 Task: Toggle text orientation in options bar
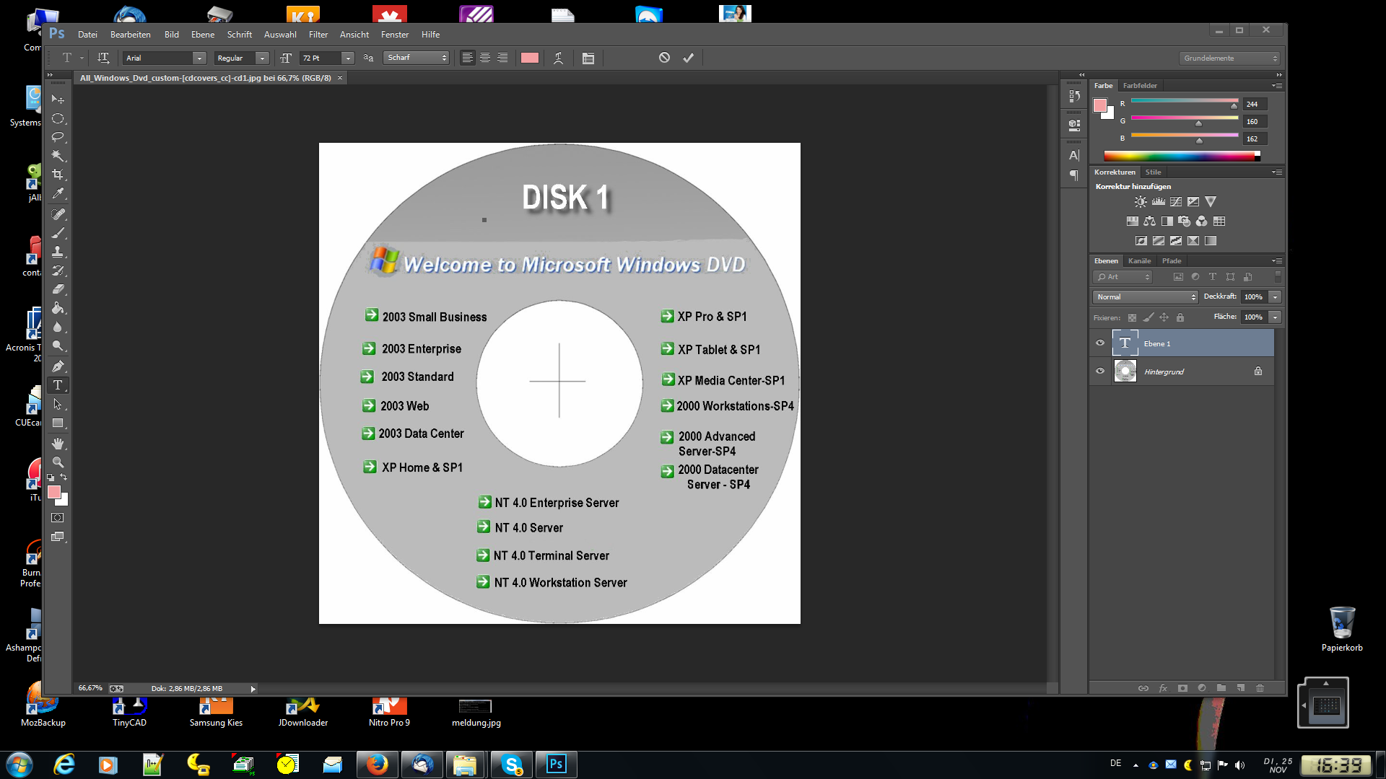pos(103,58)
